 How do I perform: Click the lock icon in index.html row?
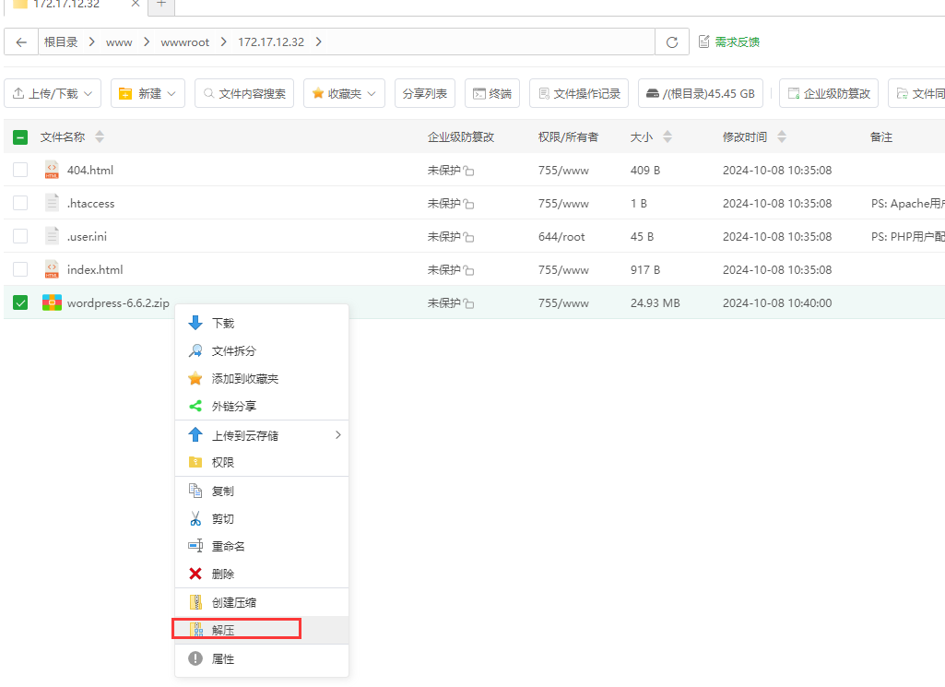tap(469, 270)
